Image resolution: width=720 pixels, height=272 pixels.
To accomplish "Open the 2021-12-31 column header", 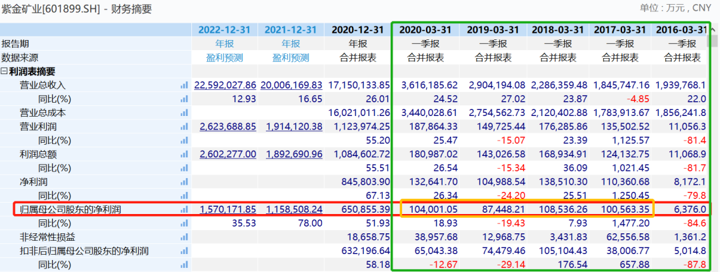I will point(291,30).
